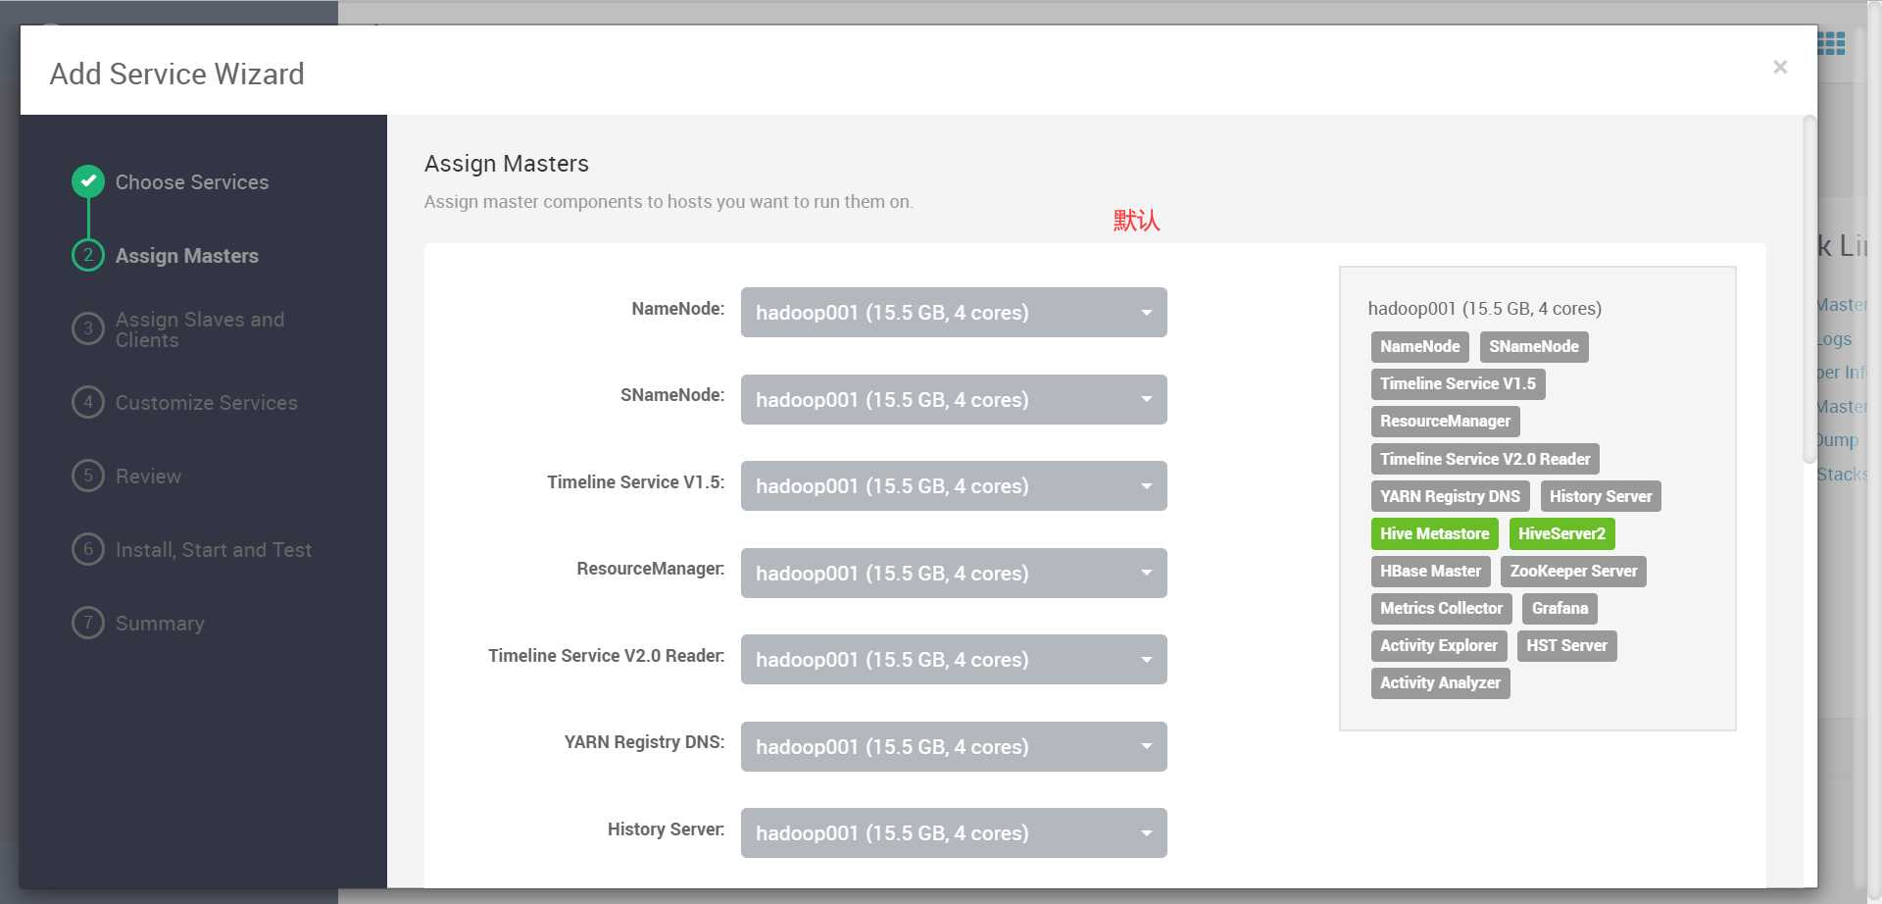Open the Timeline Service V2.0 Reader host dropdown
1882x904 pixels.
tap(954, 659)
